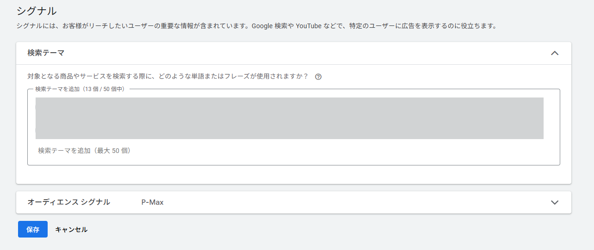Viewport: 594px width, 250px height.
Task: Click empty space below the theme placeholder
Action: click(293, 159)
